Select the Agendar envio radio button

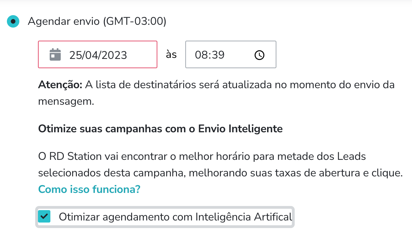pos(13,22)
